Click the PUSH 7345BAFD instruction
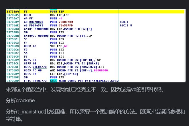The image size is (189, 126). [61, 25]
